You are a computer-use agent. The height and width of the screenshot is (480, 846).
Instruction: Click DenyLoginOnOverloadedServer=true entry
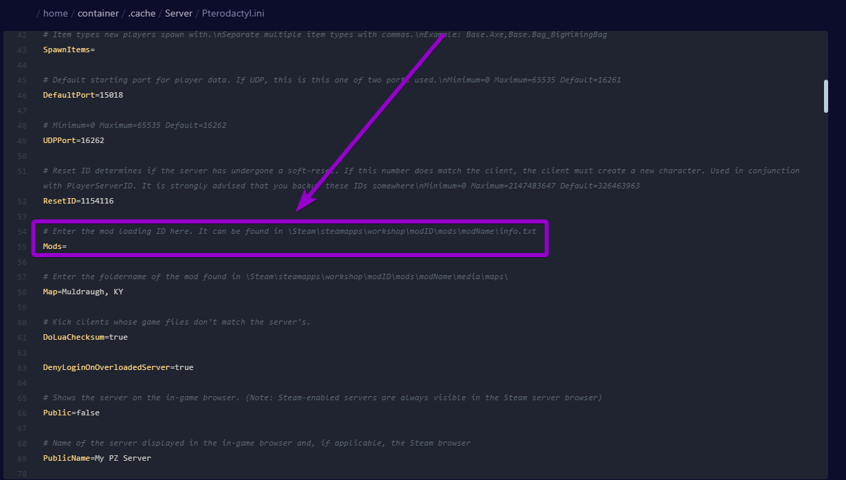[x=120, y=367]
